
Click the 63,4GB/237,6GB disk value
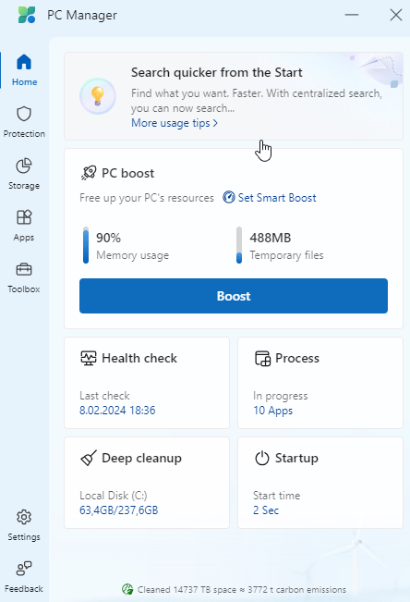pos(119,510)
